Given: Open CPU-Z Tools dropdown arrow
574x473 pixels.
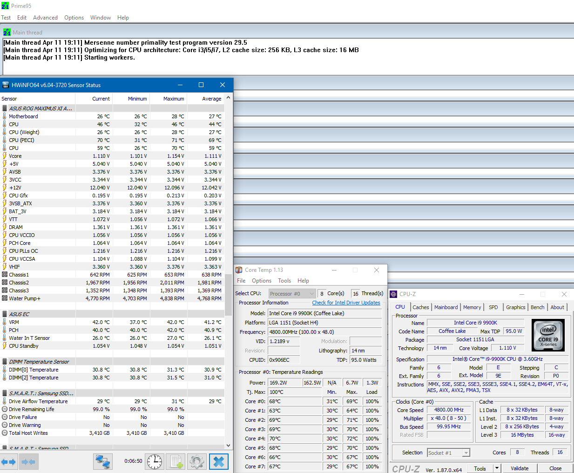Looking at the screenshot, I should click(x=497, y=468).
